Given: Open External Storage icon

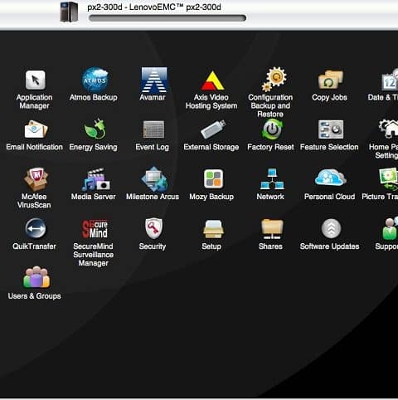Looking at the screenshot, I should click(213, 129).
